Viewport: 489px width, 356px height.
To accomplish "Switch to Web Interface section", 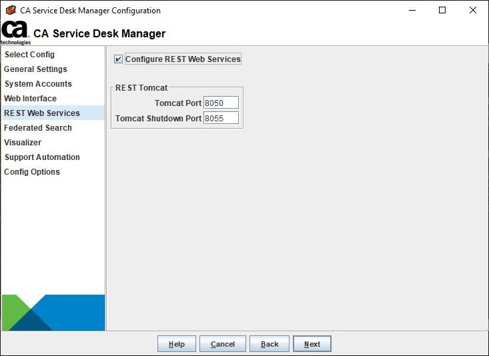I will 30,99.
